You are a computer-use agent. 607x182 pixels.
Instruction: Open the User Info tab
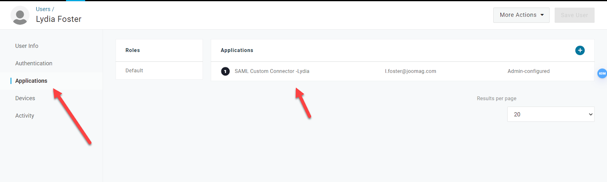tap(27, 46)
